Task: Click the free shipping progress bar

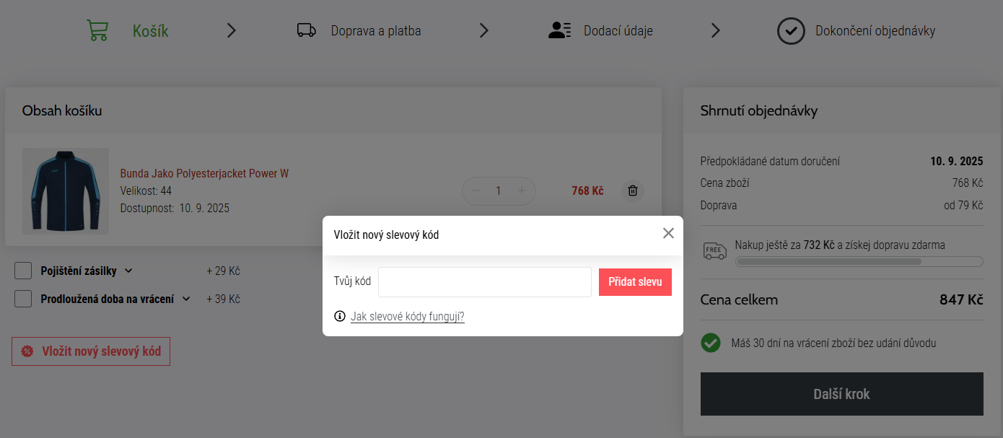Action: click(x=859, y=261)
